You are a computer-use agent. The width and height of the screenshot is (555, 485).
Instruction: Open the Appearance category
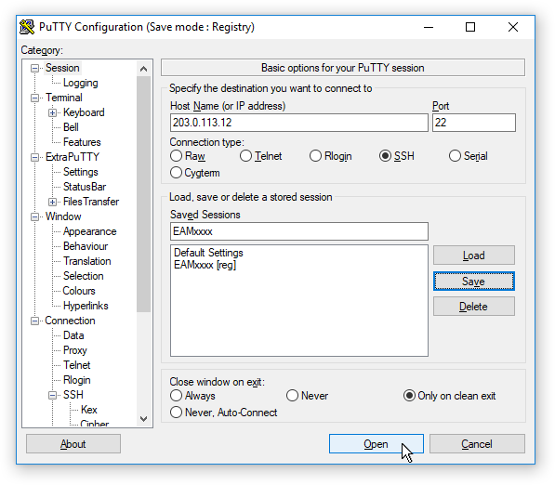(x=90, y=231)
